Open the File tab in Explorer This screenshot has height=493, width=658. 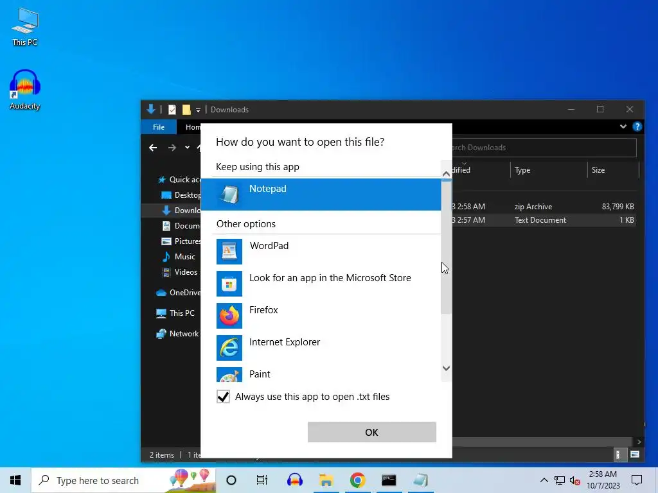pos(159,127)
